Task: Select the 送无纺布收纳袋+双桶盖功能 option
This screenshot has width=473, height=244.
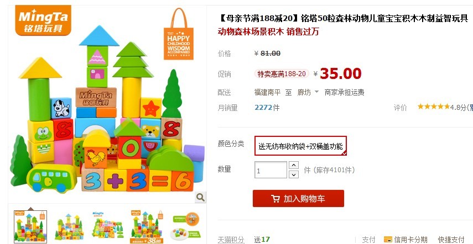Action: click(x=300, y=146)
